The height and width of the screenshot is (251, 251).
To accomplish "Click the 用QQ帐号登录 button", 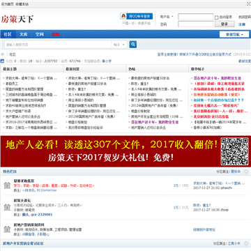I will pyautogui.click(x=137, y=16).
